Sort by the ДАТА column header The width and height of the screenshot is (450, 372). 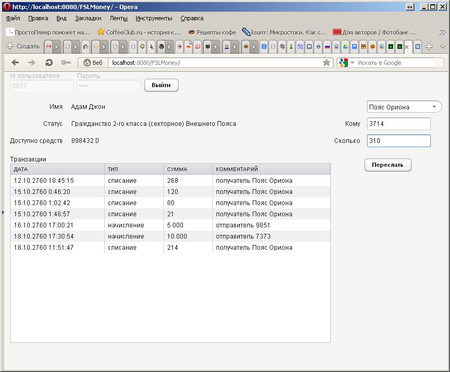tap(57, 169)
